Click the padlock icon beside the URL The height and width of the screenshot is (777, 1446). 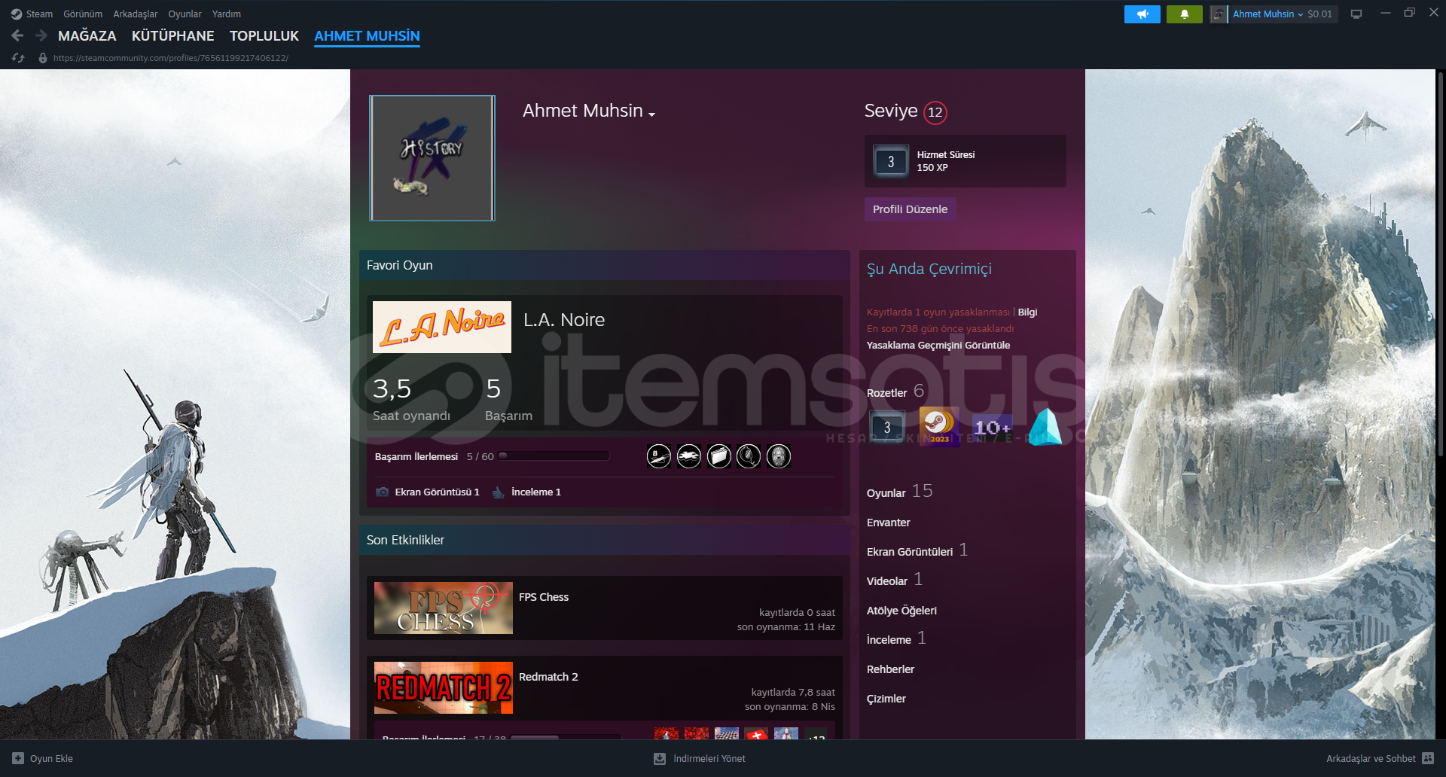[43, 58]
